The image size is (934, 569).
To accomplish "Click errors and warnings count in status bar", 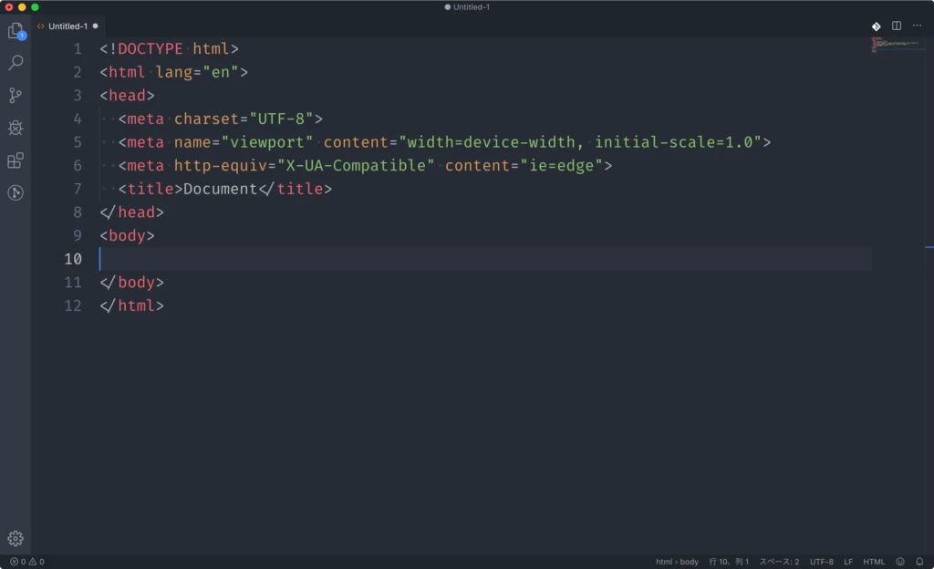I will [x=27, y=562].
